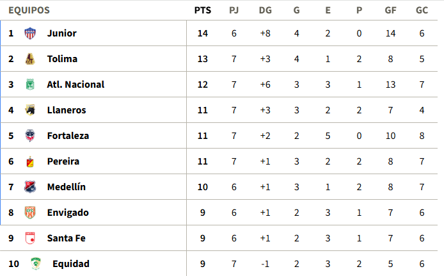Click the Tolima team crest icon
Screen dimensions: 444x276
(30, 59)
